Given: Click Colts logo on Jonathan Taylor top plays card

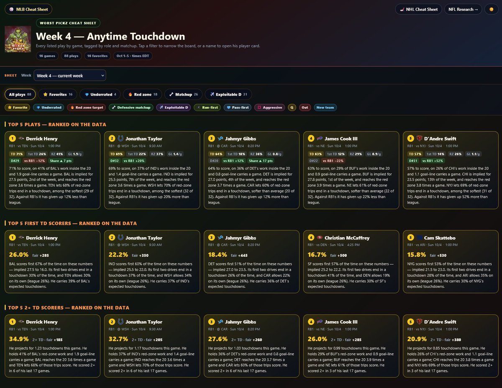Looking at the screenshot, I should point(120,139).
